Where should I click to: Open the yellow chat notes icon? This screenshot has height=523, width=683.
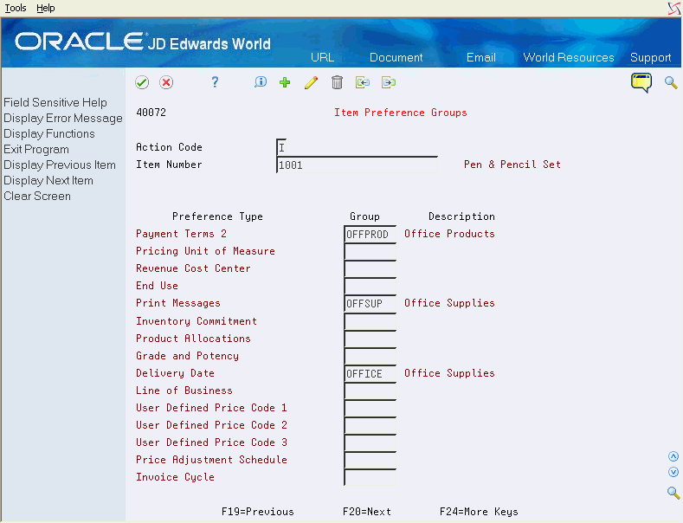coord(641,82)
